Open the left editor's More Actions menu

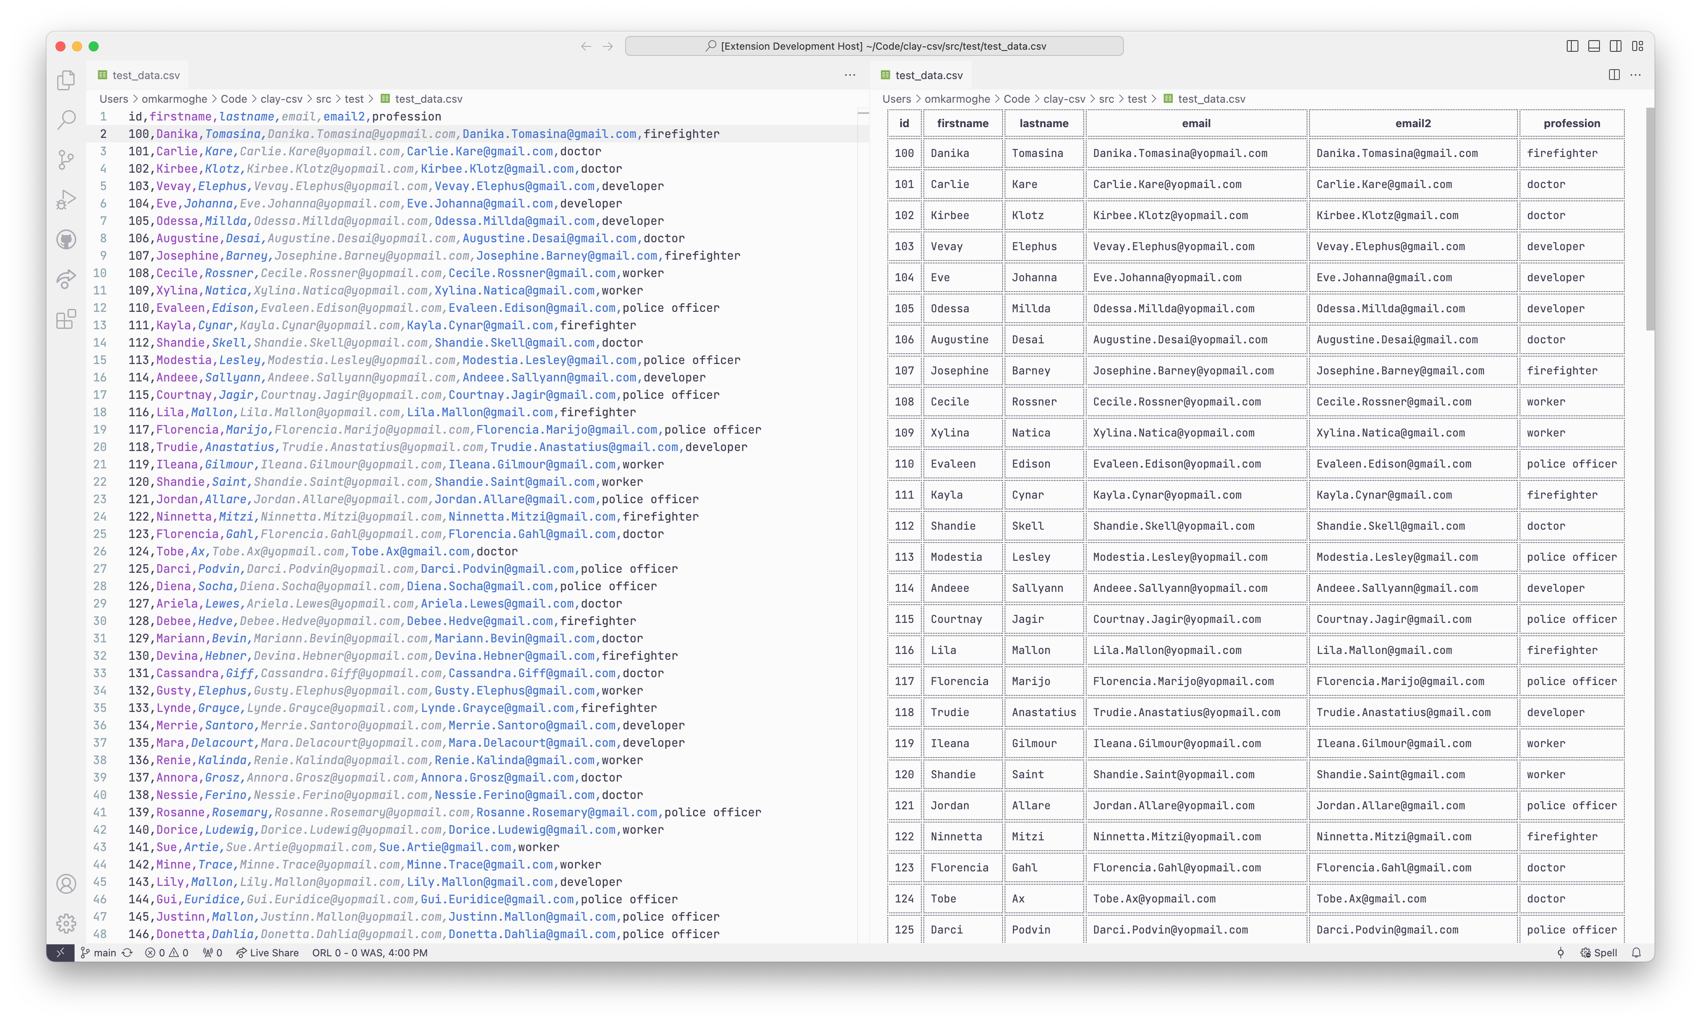click(850, 75)
